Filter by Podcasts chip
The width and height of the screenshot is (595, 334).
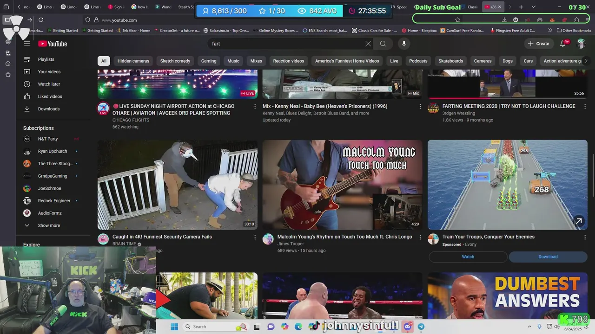[418, 61]
